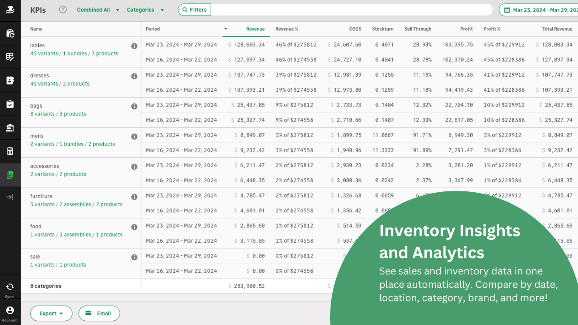This screenshot has width=578, height=325.
Task: Select the calculator icon in the sidebar
Action: click(x=10, y=151)
